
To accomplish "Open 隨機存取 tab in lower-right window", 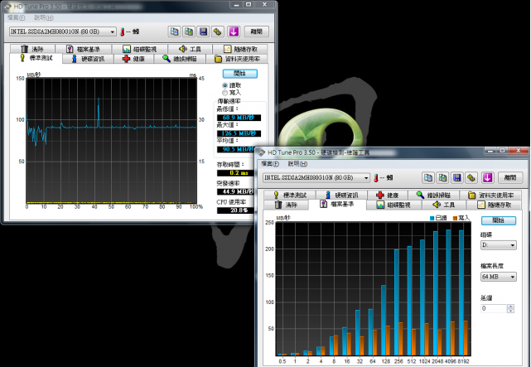I will tap(494, 205).
